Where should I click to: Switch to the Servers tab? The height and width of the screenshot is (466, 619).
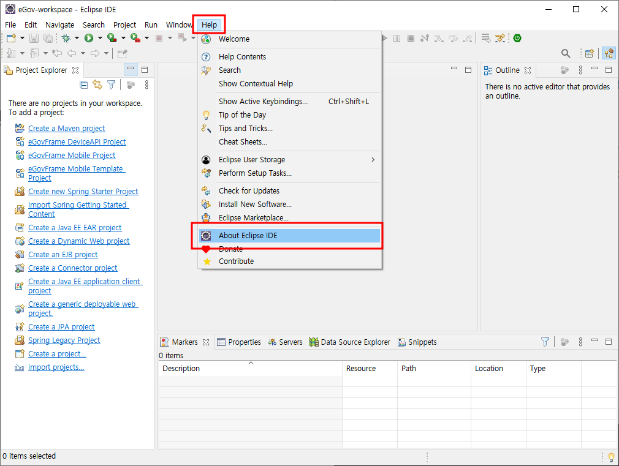tap(285, 342)
